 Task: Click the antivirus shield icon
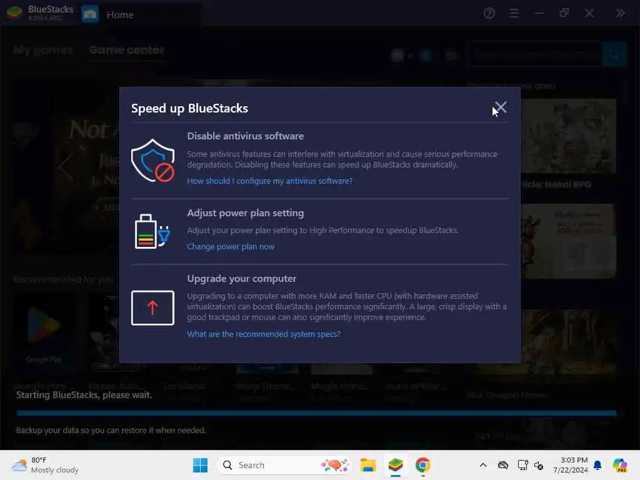click(x=152, y=161)
